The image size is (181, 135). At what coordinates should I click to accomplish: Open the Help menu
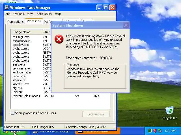pos(58,14)
